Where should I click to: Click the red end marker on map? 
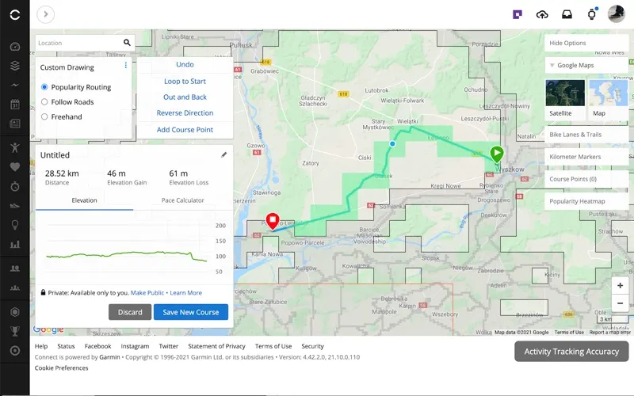coord(273,222)
